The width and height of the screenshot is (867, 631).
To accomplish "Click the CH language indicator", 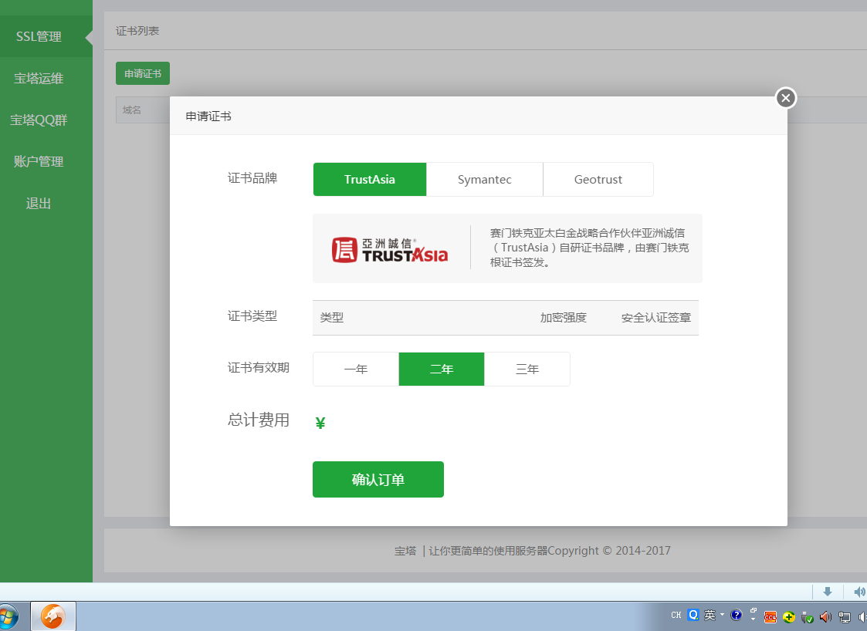I will tap(676, 615).
